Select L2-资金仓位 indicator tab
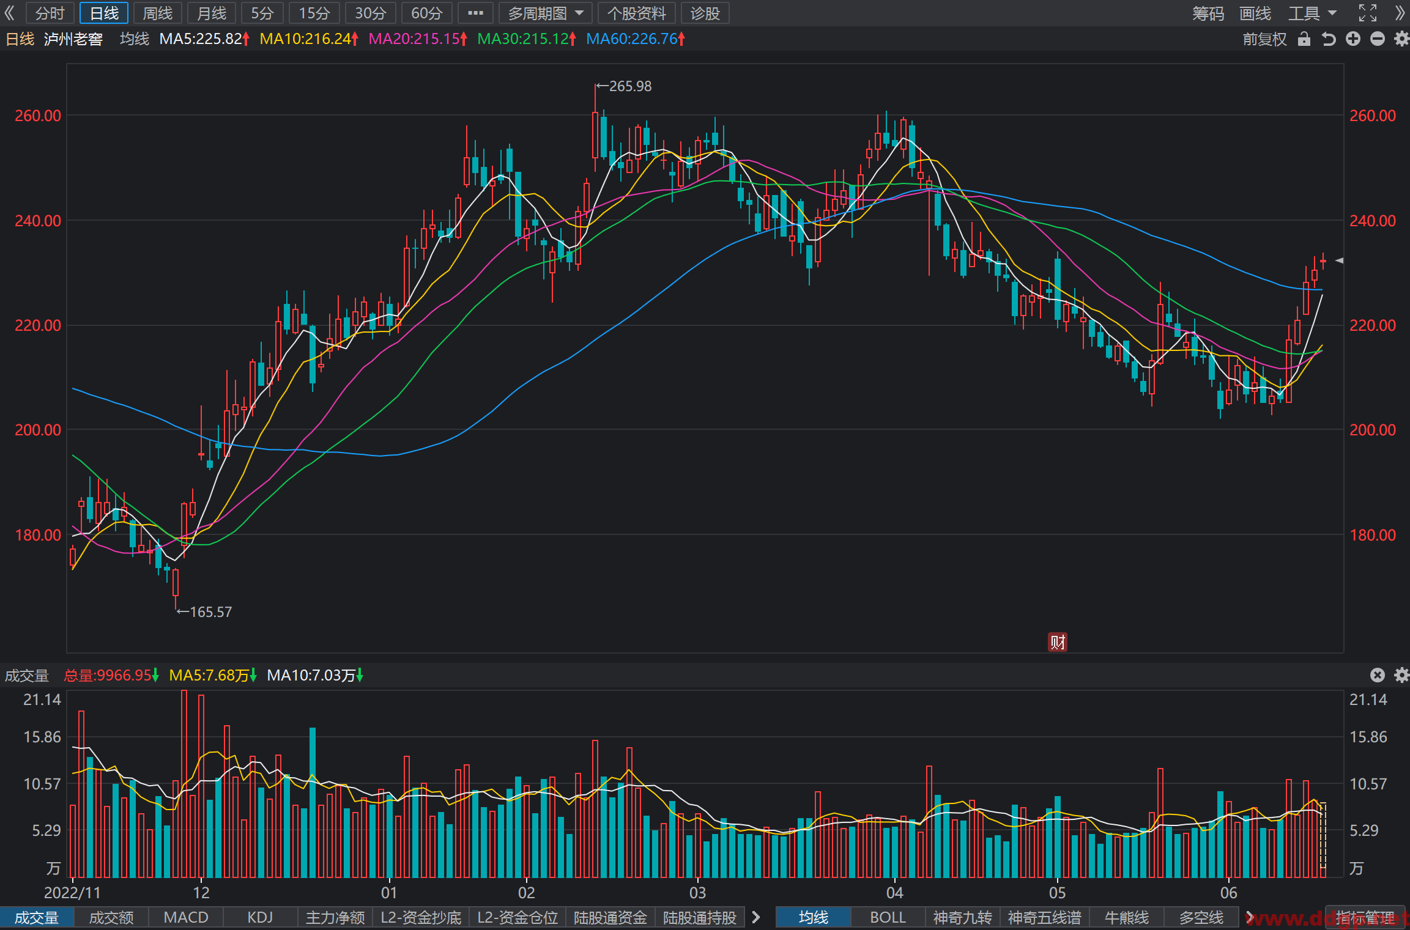 [x=518, y=918]
